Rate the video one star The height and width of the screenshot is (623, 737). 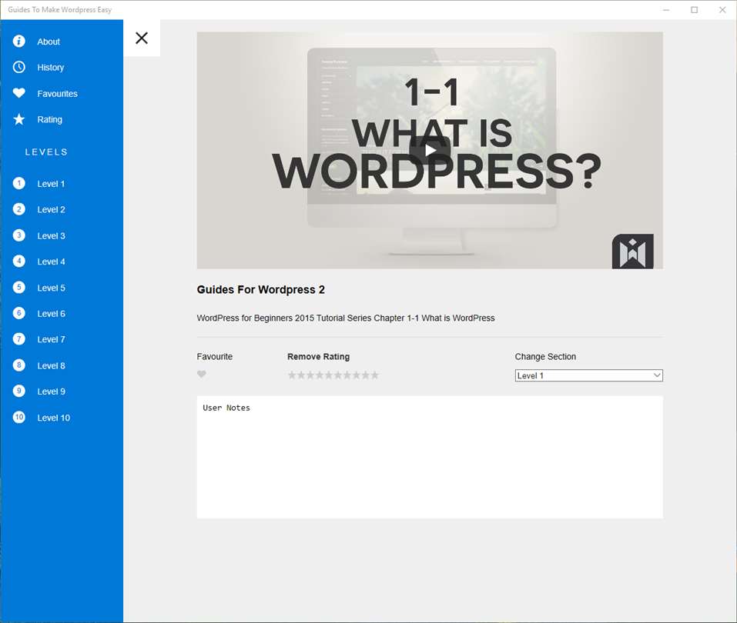[x=292, y=375]
